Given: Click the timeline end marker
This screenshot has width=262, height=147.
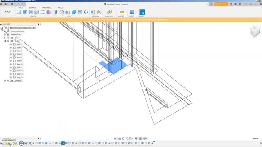Looking at the screenshot, I should point(154,143).
